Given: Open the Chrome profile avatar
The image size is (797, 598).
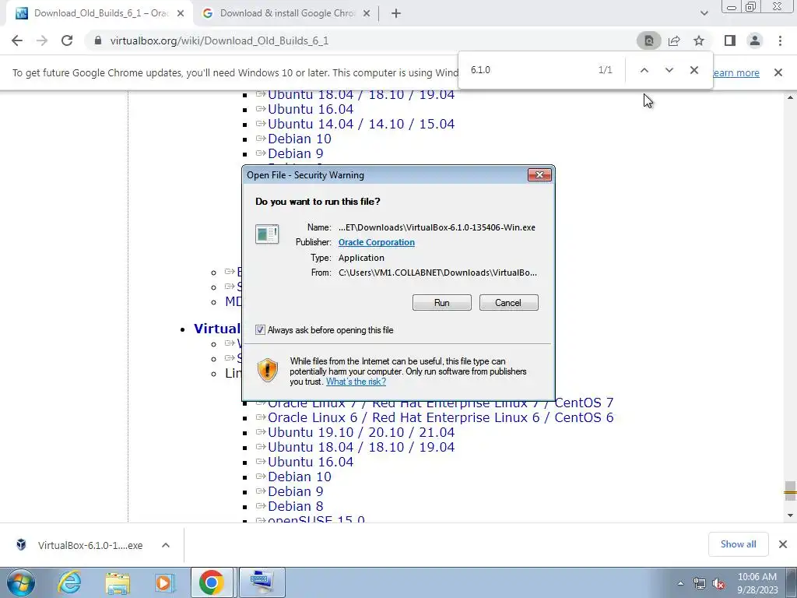Looking at the screenshot, I should point(755,40).
